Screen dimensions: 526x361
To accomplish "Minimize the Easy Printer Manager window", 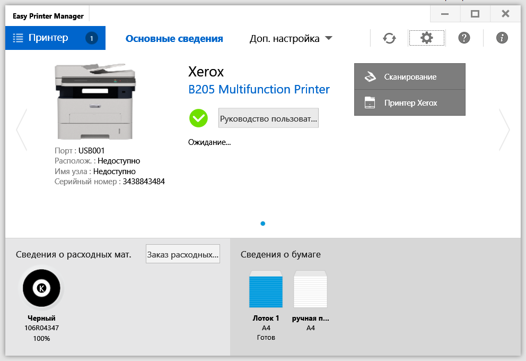I will [445, 14].
